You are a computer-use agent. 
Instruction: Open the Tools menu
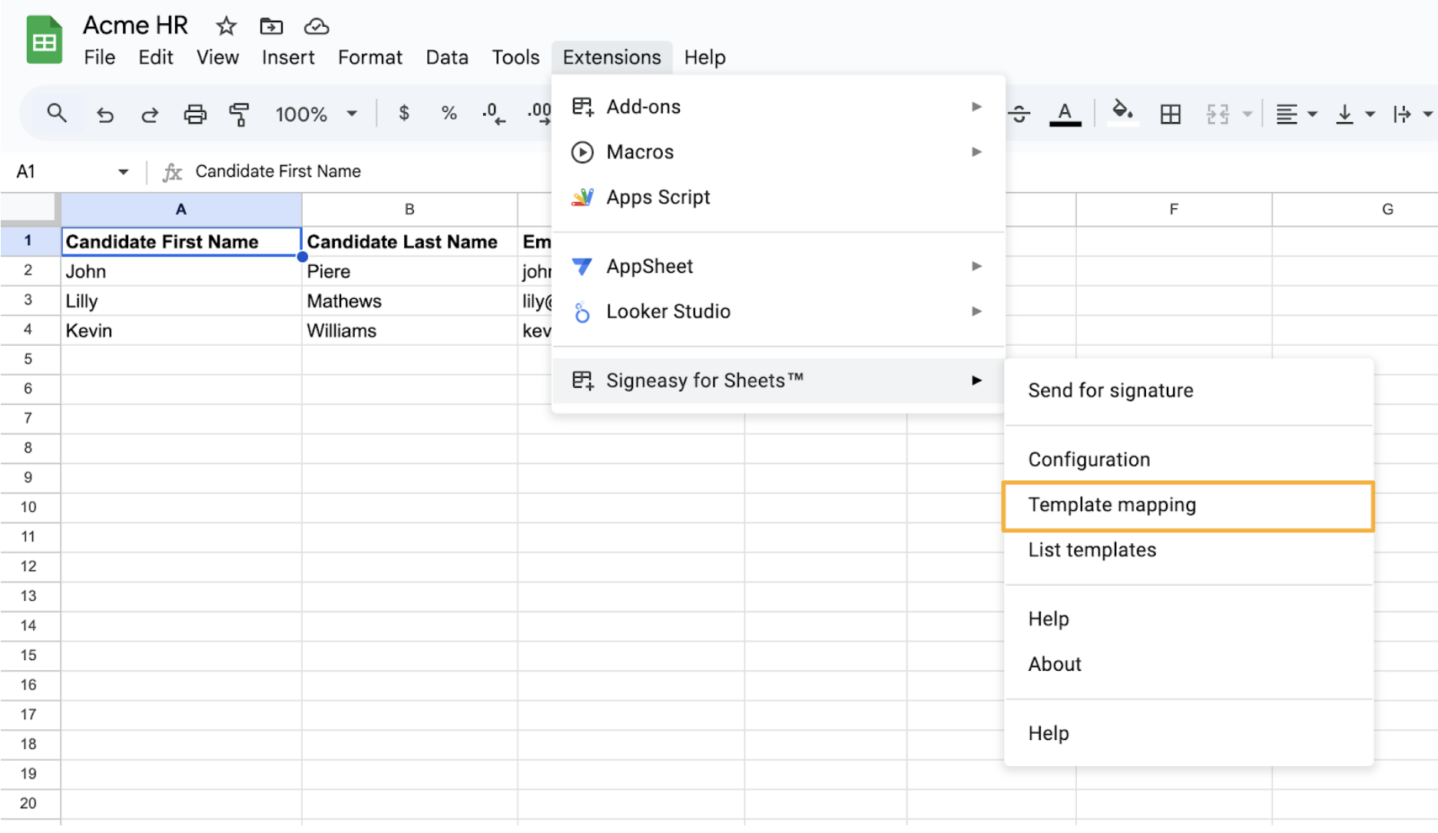click(x=516, y=58)
